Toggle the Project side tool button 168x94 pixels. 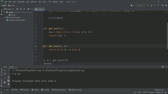[x=1, y=12]
